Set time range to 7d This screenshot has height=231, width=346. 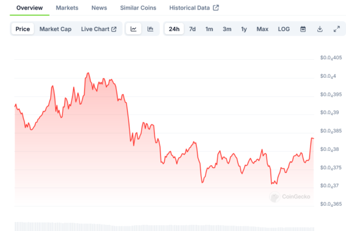click(192, 29)
